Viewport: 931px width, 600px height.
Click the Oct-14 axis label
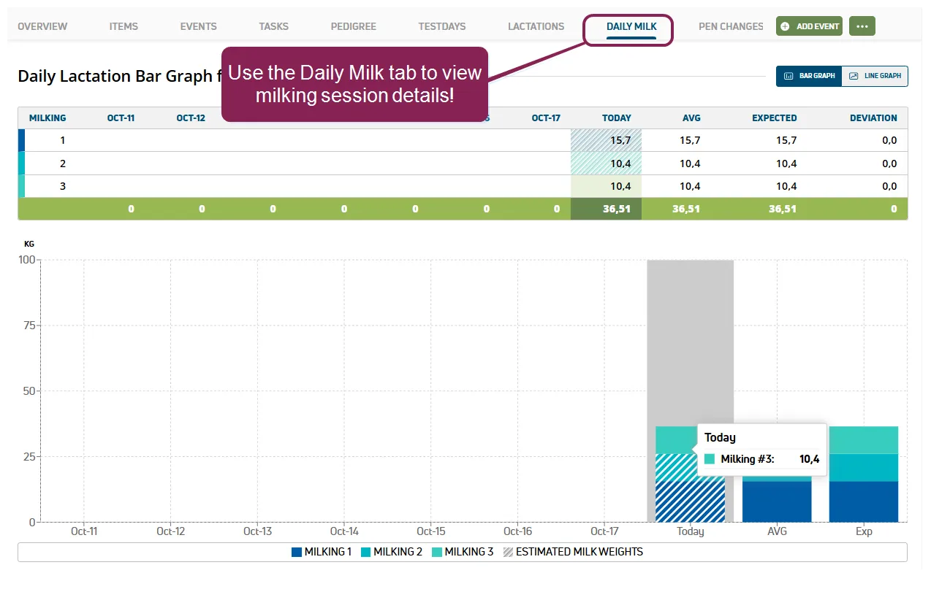click(x=344, y=531)
